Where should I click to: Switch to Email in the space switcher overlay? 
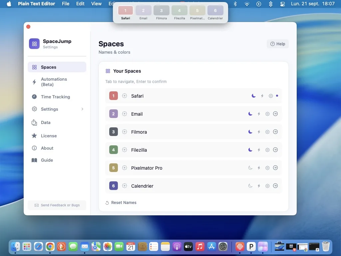click(x=143, y=13)
